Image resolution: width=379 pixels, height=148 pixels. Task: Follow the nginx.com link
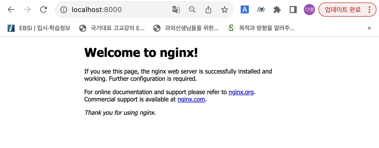[191, 99]
